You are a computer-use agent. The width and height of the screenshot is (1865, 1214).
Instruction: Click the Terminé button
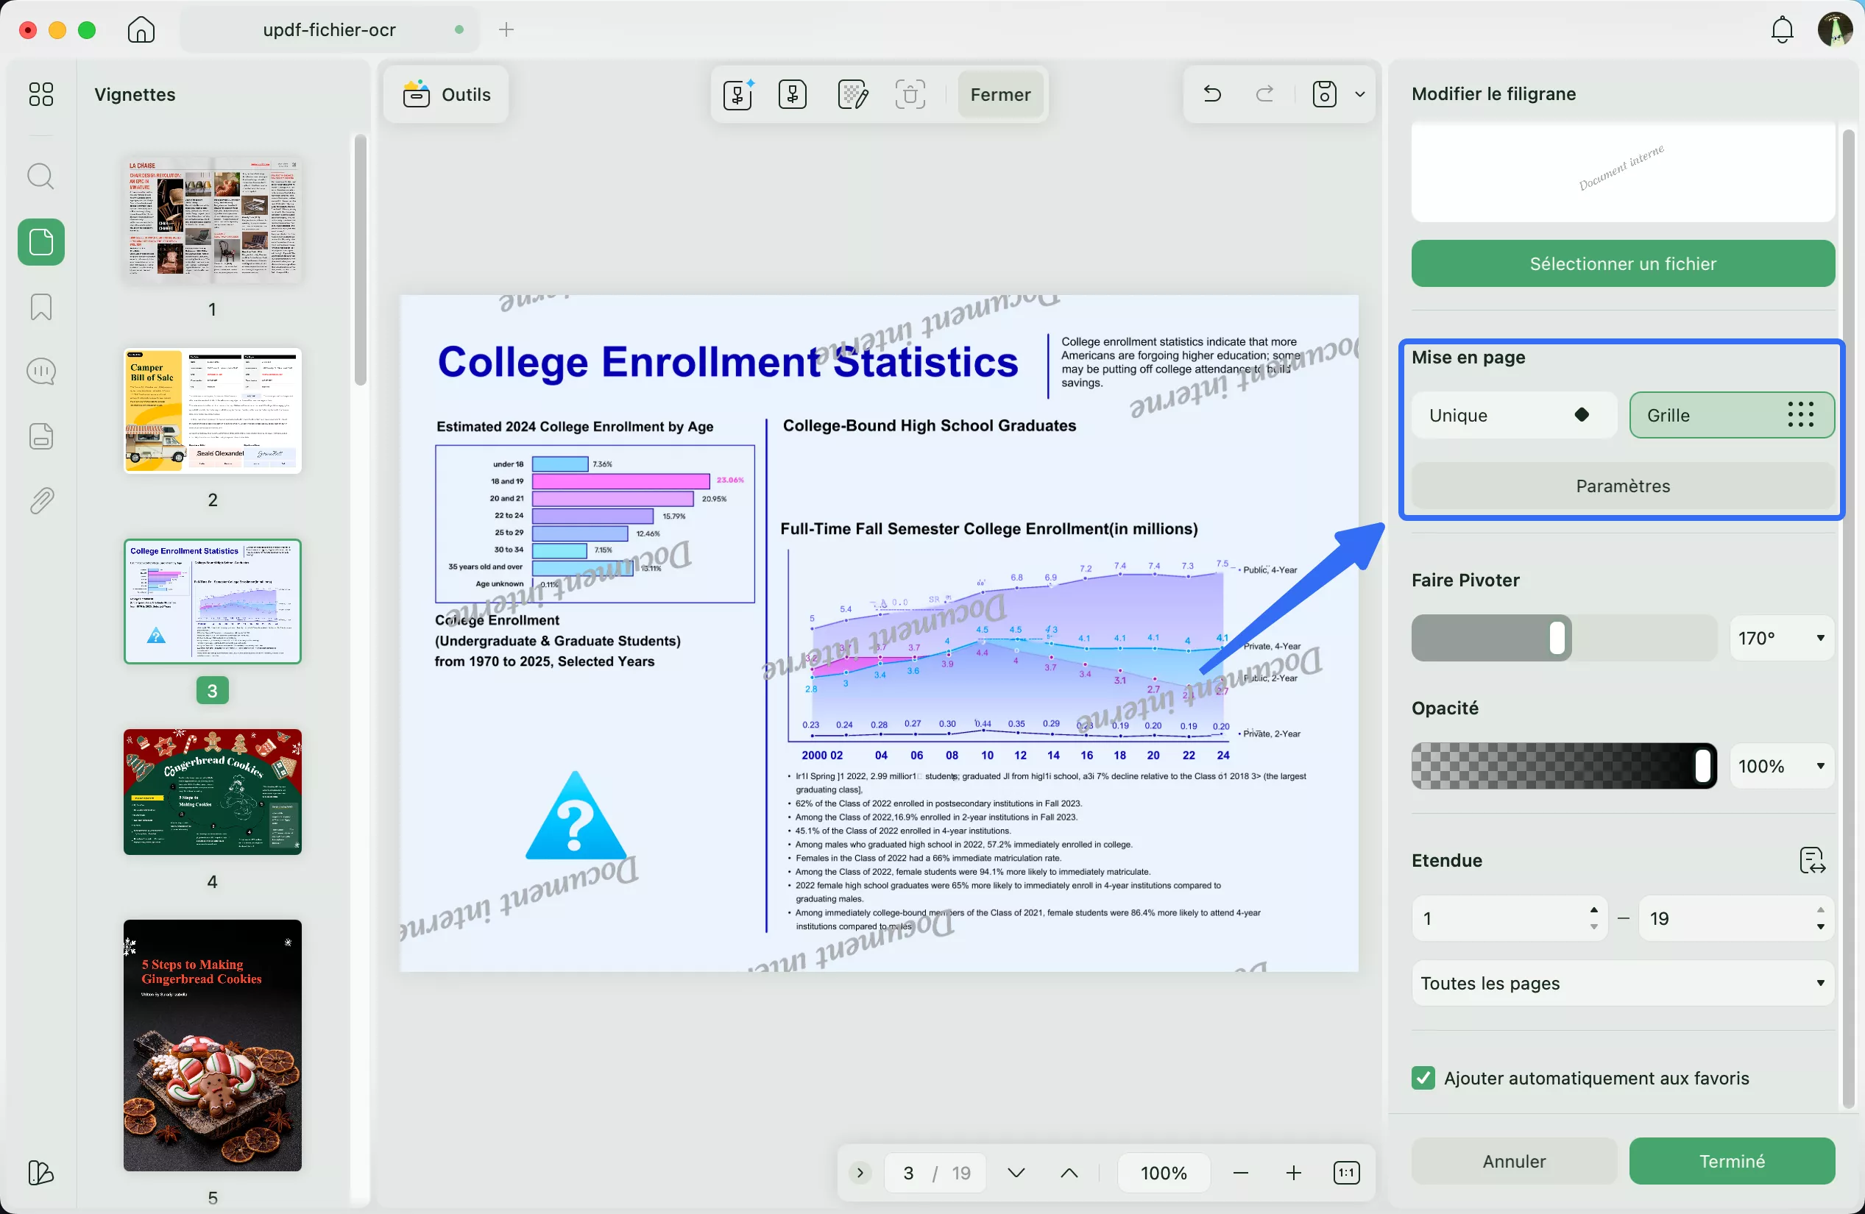[1731, 1161]
